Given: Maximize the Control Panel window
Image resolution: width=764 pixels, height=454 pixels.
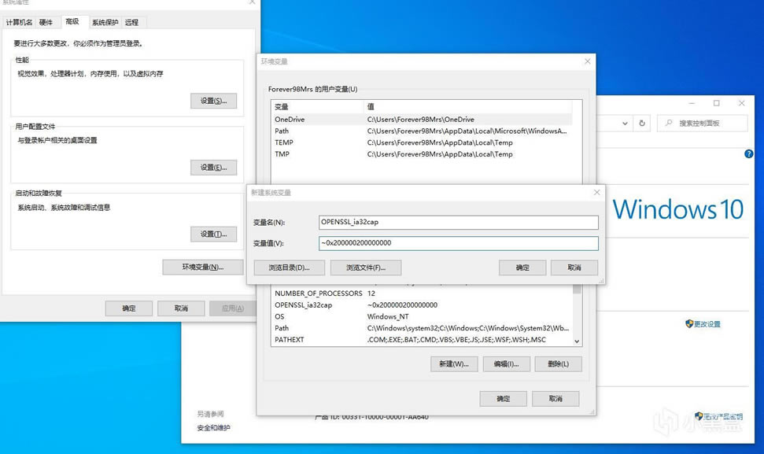Looking at the screenshot, I should point(716,103).
